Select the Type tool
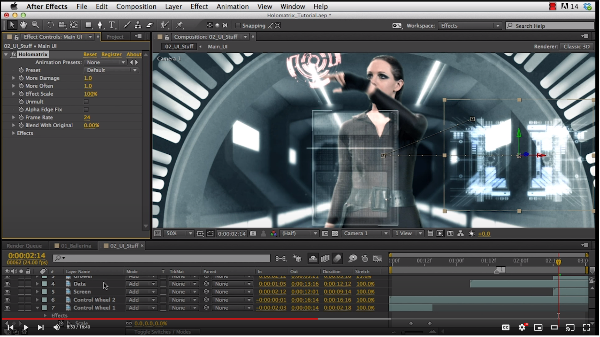Image resolution: width=600 pixels, height=337 pixels. pyautogui.click(x=112, y=25)
